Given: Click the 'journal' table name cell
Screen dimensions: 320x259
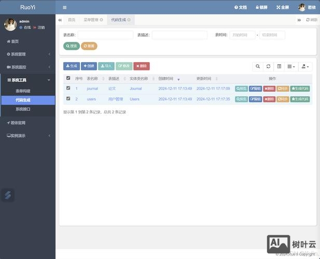Looking at the screenshot, I should pyautogui.click(x=92, y=89).
